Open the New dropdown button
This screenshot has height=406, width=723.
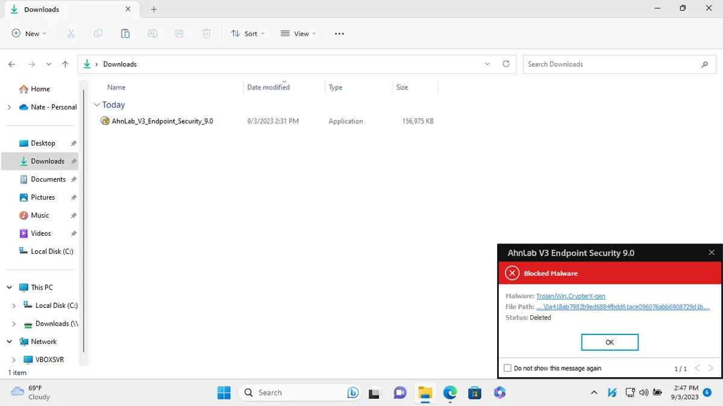[29, 34]
